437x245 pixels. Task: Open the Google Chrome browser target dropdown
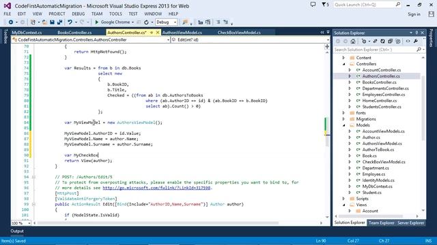pos(132,22)
